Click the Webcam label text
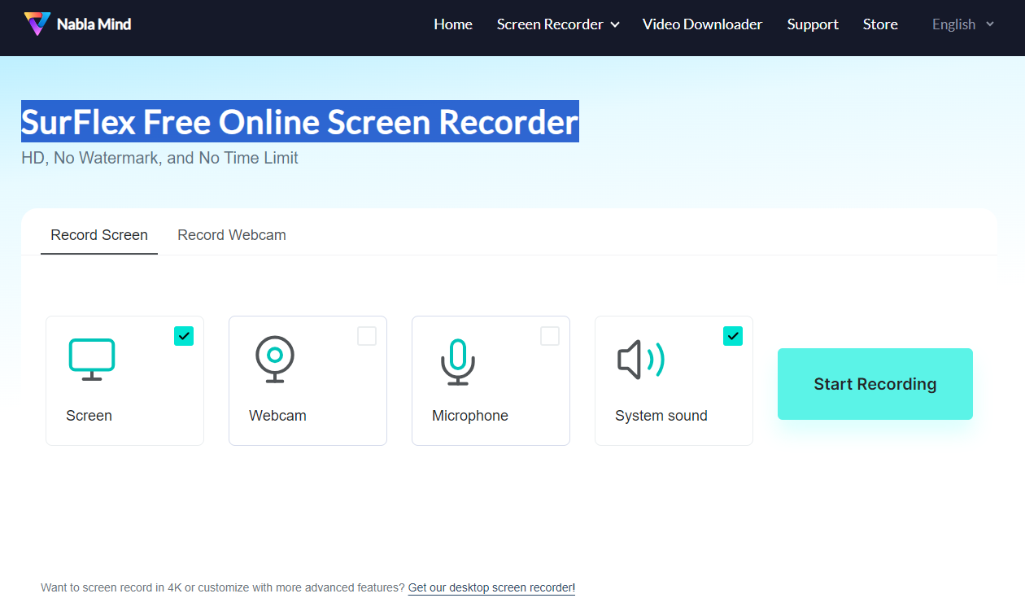Image resolution: width=1025 pixels, height=598 pixels. (277, 416)
